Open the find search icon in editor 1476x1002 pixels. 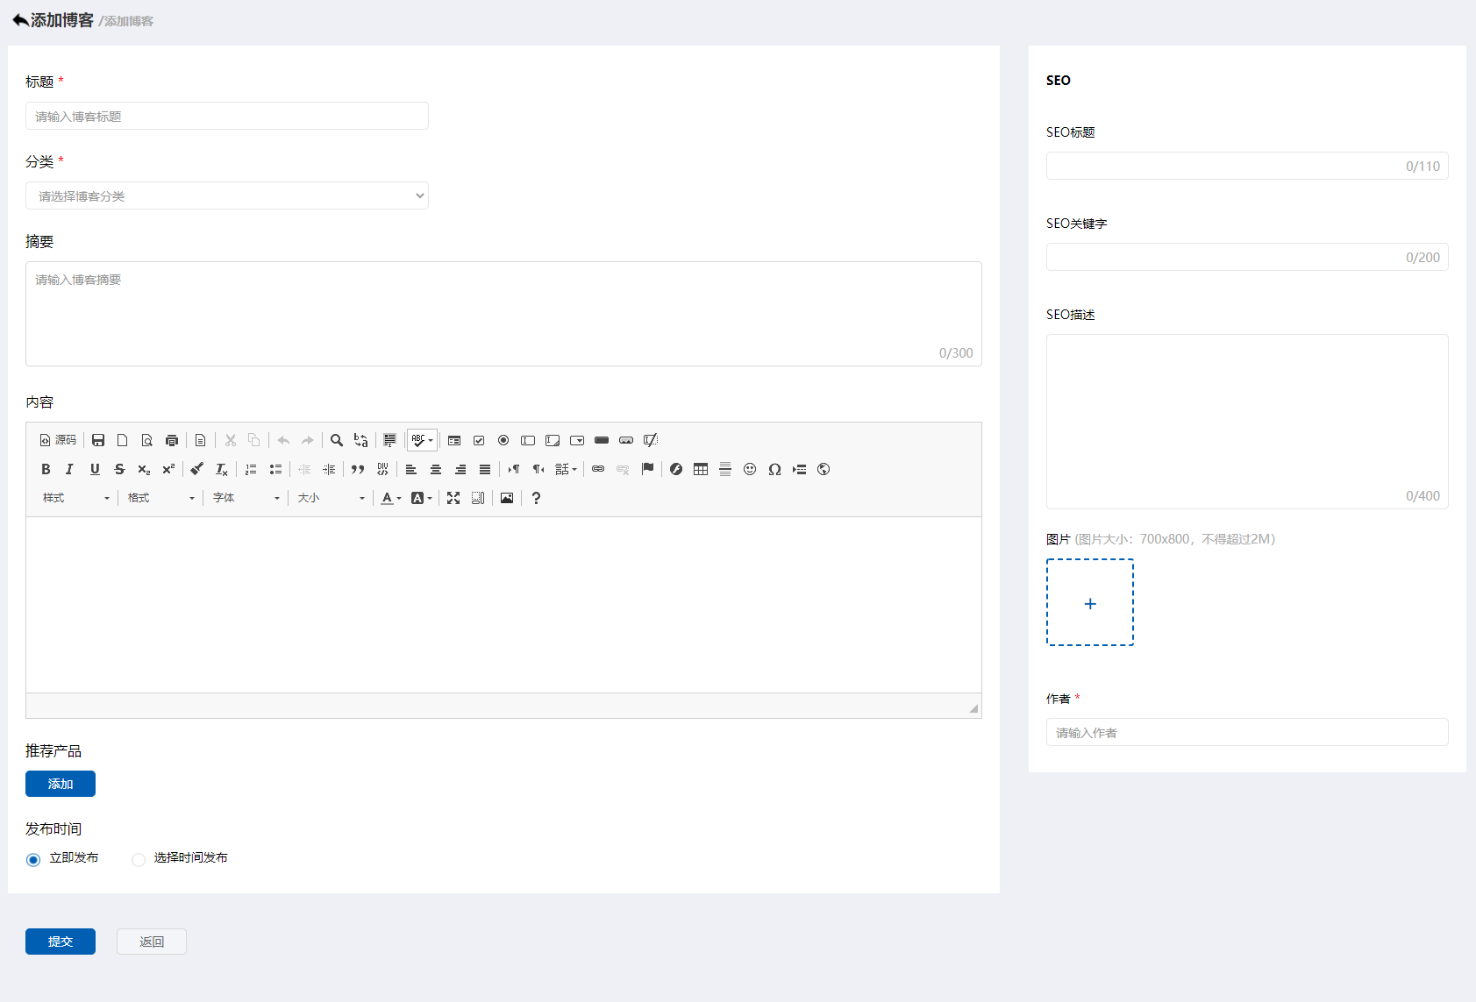[337, 440]
